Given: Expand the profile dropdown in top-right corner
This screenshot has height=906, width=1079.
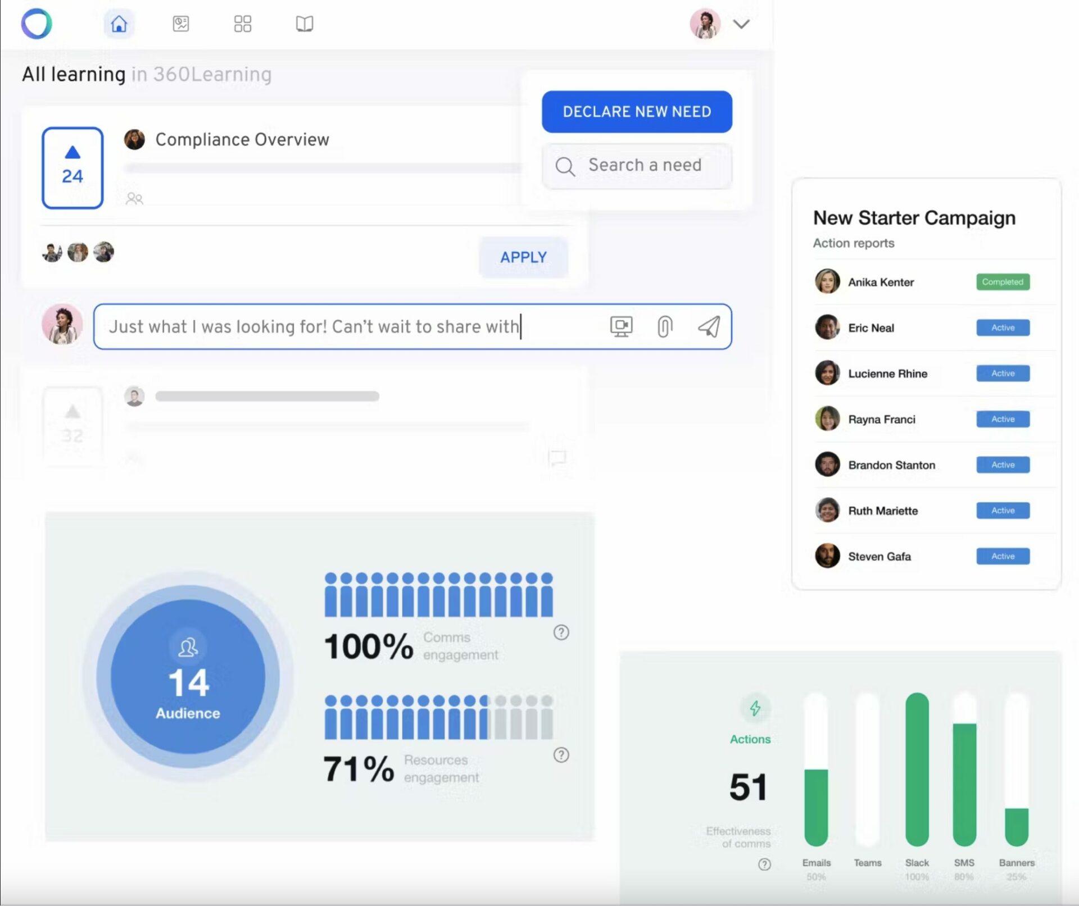Looking at the screenshot, I should 742,24.
